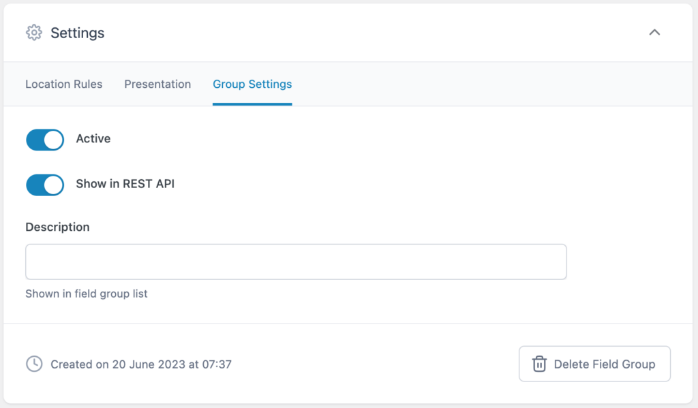Turn off Show in REST API
The height and width of the screenshot is (408, 698).
(44, 185)
